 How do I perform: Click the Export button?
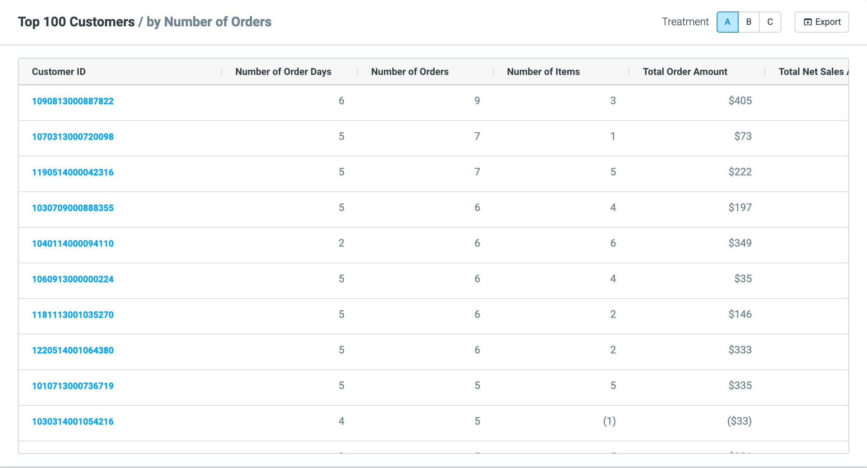pyautogui.click(x=822, y=22)
